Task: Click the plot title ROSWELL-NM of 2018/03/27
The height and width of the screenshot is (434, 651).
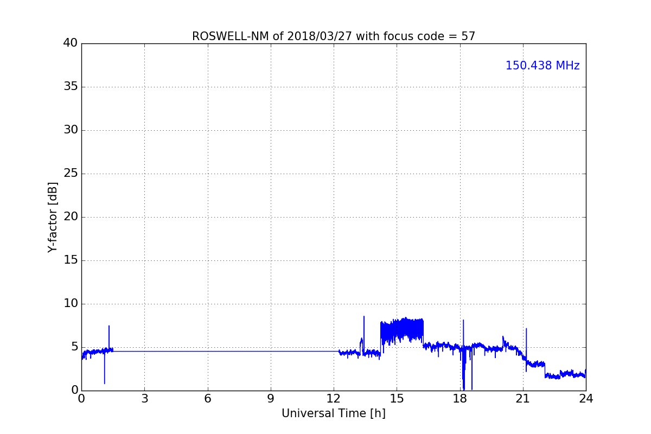Action: [x=334, y=36]
